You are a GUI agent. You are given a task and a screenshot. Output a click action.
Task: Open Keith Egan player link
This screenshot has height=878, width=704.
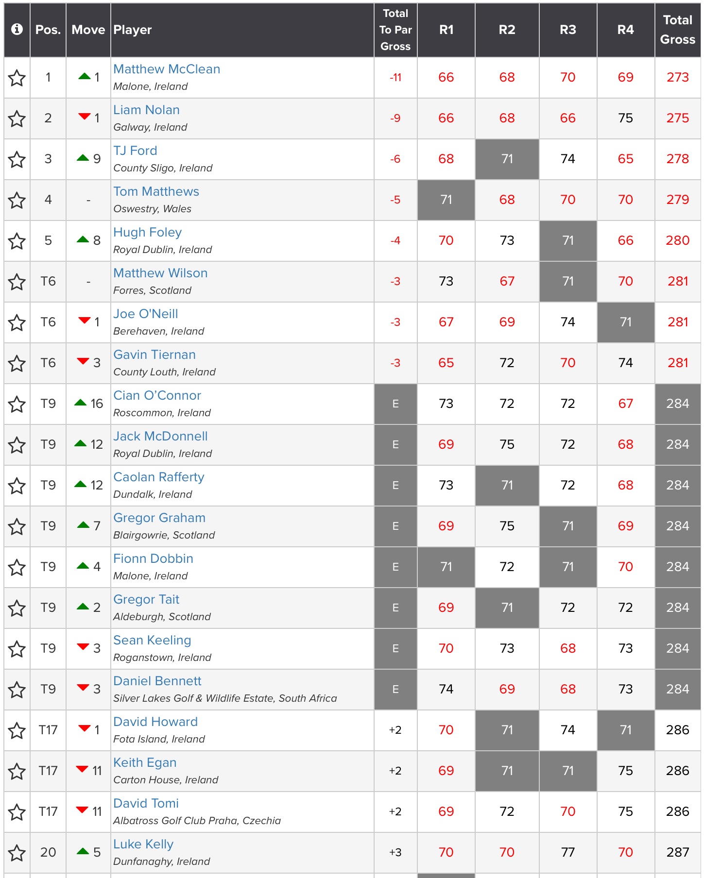pos(145,763)
